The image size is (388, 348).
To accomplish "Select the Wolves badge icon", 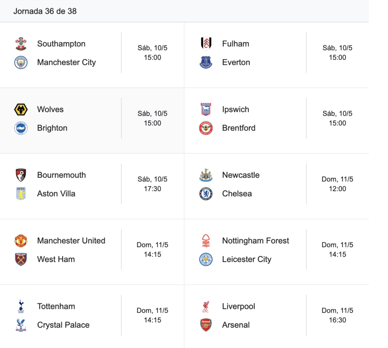I will click(21, 110).
